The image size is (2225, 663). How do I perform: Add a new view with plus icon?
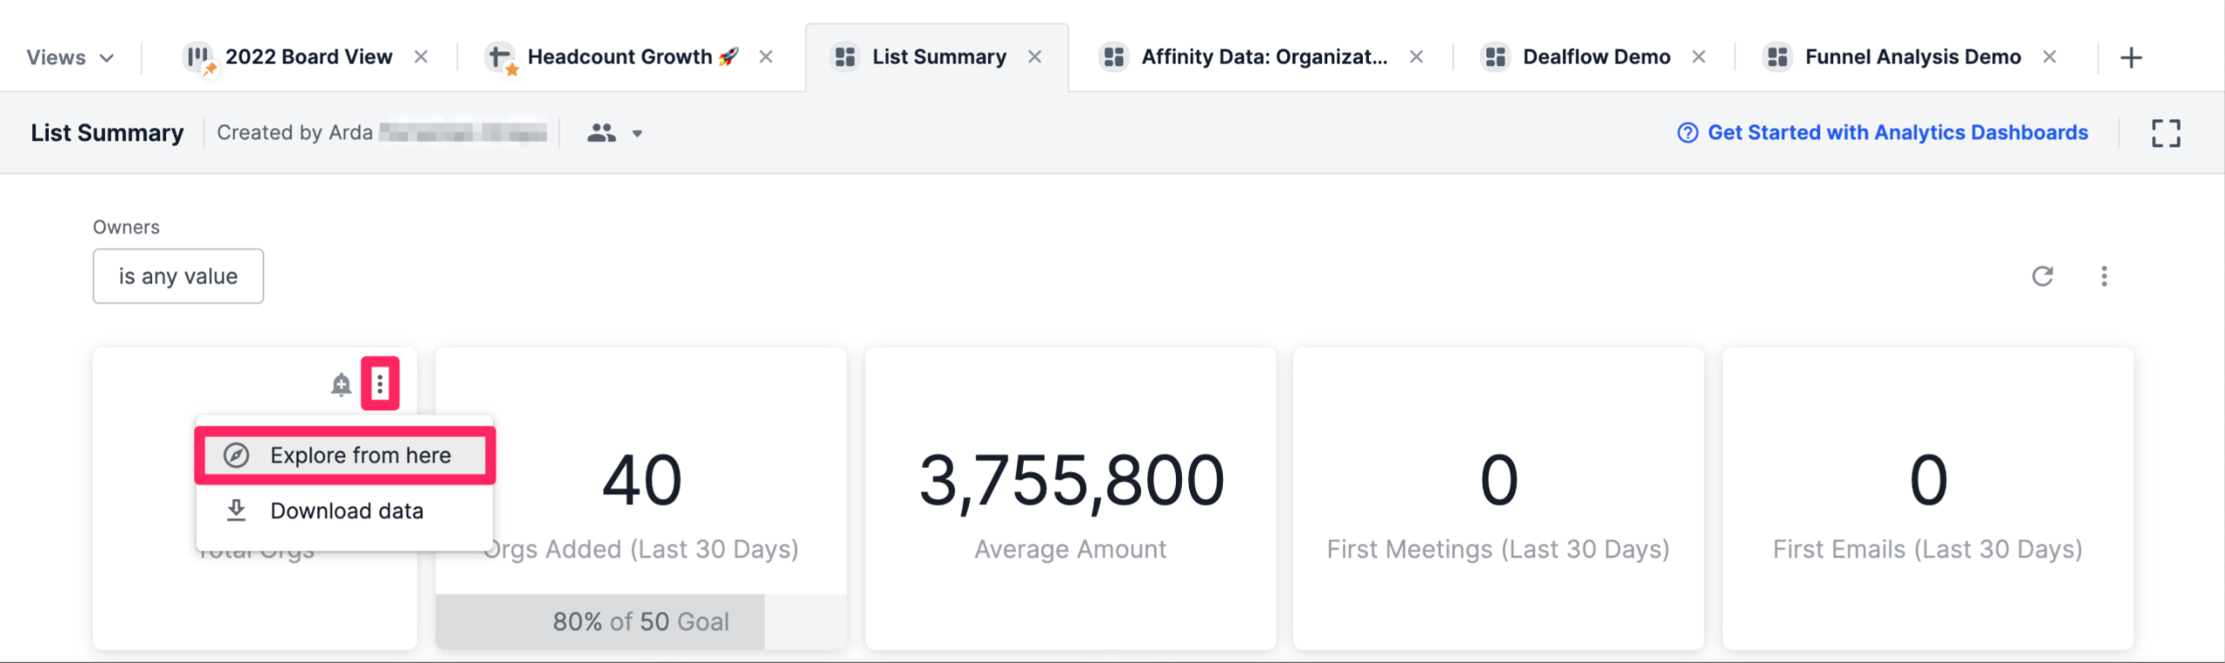click(2131, 58)
